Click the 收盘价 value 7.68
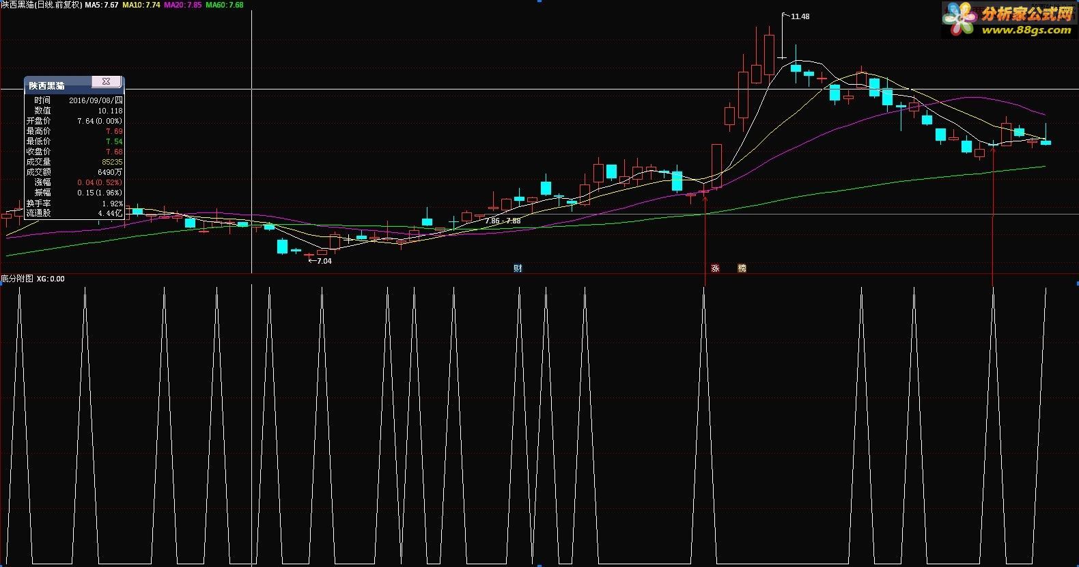The image size is (1079, 567). coord(114,152)
